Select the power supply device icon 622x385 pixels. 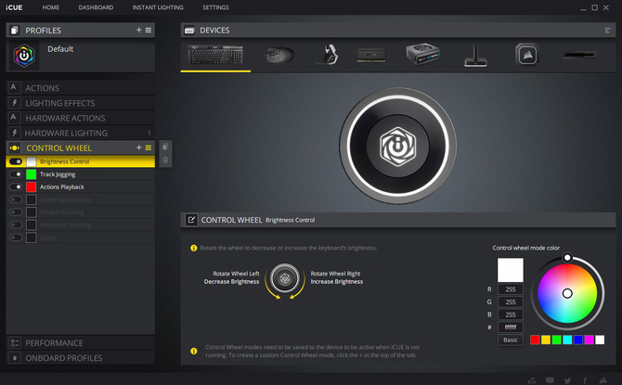[422, 55]
